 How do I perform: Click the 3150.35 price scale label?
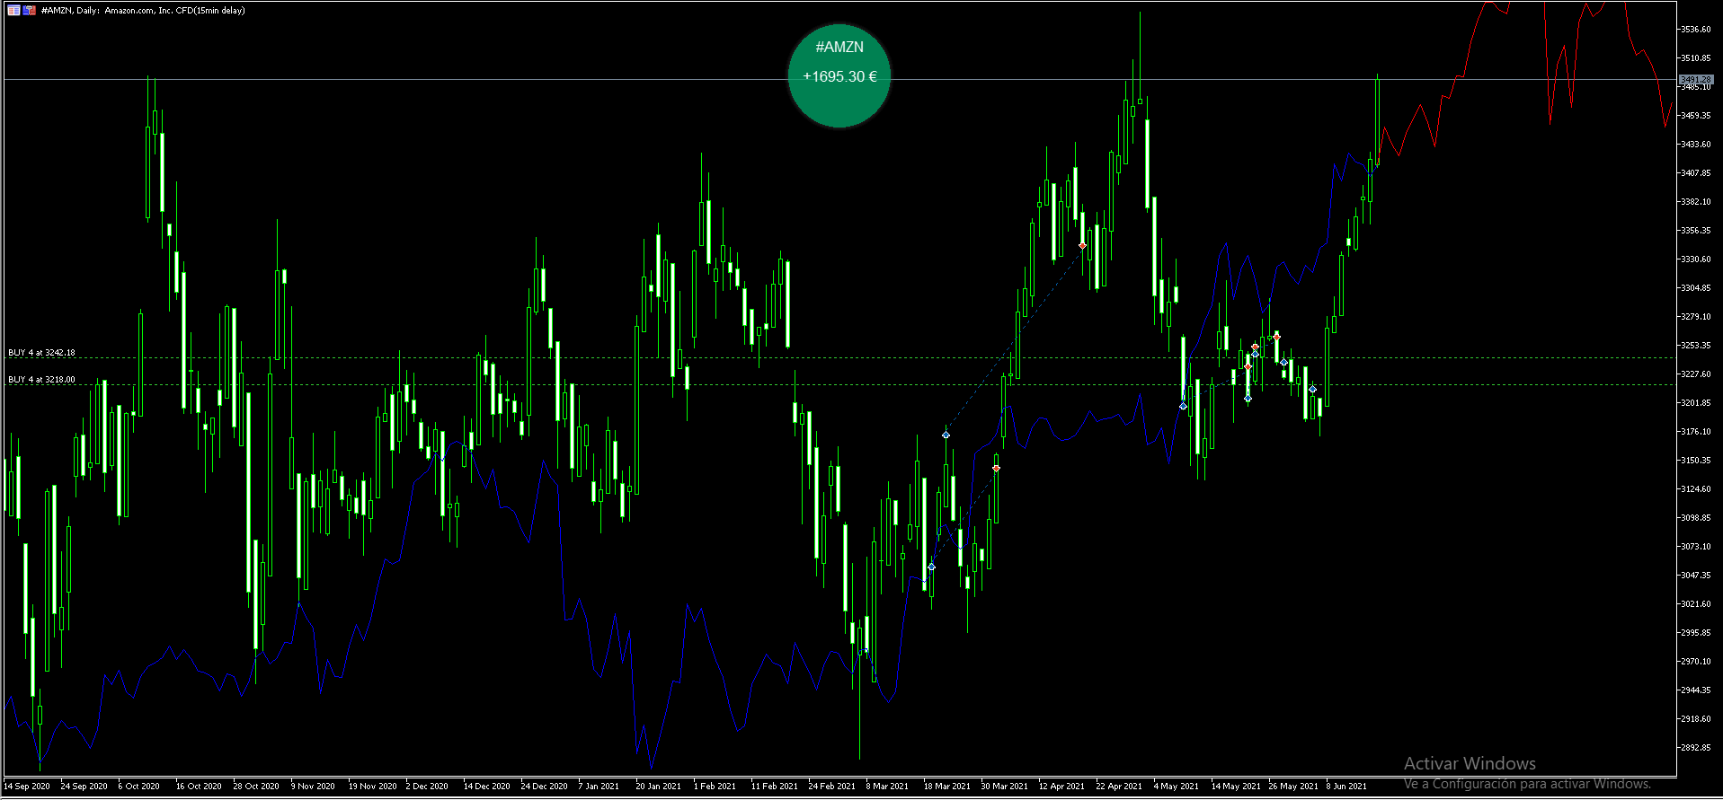tap(1696, 461)
